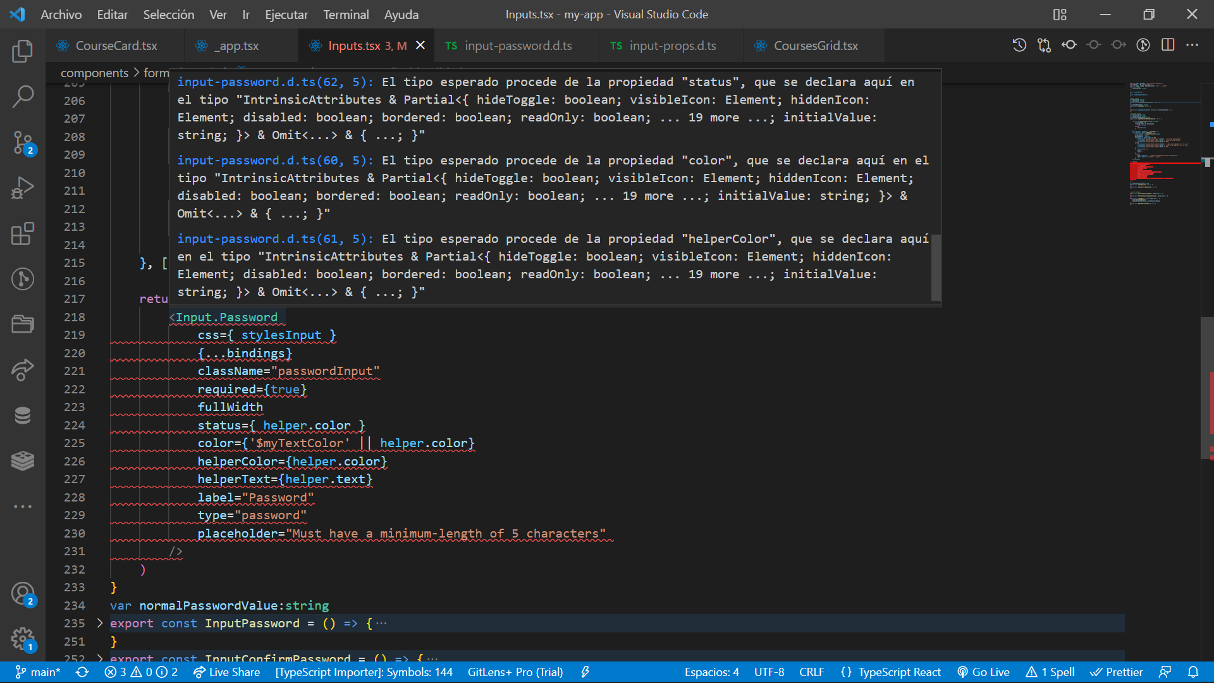The width and height of the screenshot is (1214, 683).
Task: Open file history via the clock icon
Action: [1019, 45]
